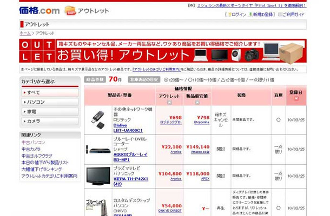Click the ¥54,000 outlet price
This screenshot has height=216, width=330.
click(171, 206)
